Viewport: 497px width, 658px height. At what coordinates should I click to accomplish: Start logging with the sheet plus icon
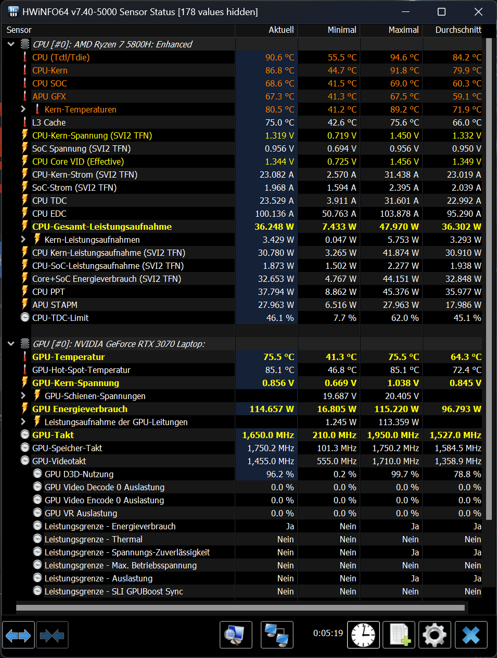tap(399, 635)
